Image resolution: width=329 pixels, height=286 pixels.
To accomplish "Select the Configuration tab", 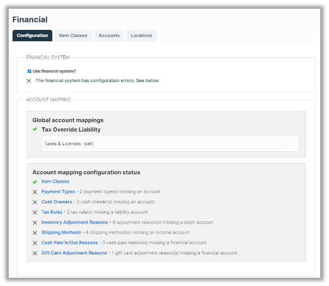I will coord(32,36).
